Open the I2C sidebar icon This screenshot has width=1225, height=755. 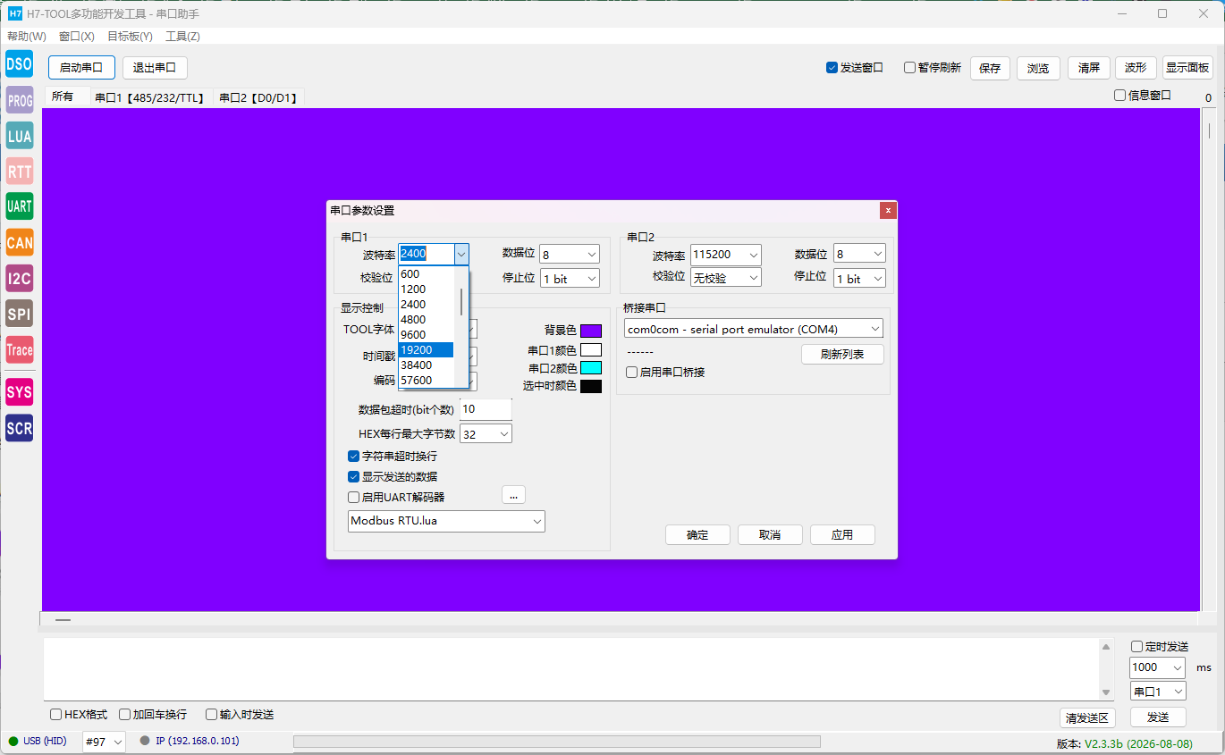tap(20, 278)
